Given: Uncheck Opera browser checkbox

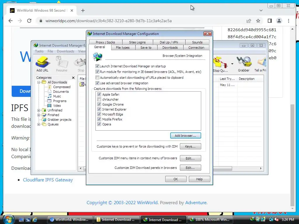Looking at the screenshot, I should pos(99,124).
